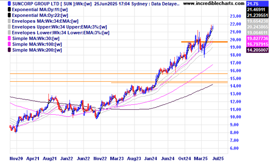Click the Aug21 date axis label
The image size is (269, 163).
[50, 159]
